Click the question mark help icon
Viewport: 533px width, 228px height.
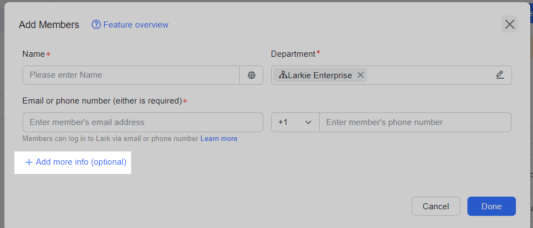pyautogui.click(x=96, y=25)
